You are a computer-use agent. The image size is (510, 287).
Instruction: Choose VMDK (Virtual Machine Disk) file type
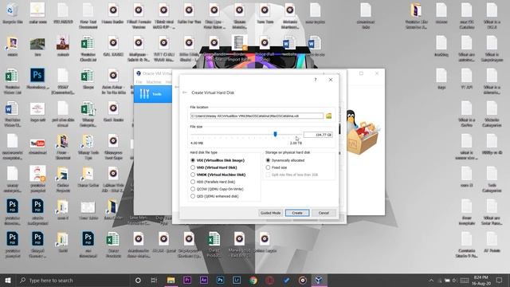[218, 175]
